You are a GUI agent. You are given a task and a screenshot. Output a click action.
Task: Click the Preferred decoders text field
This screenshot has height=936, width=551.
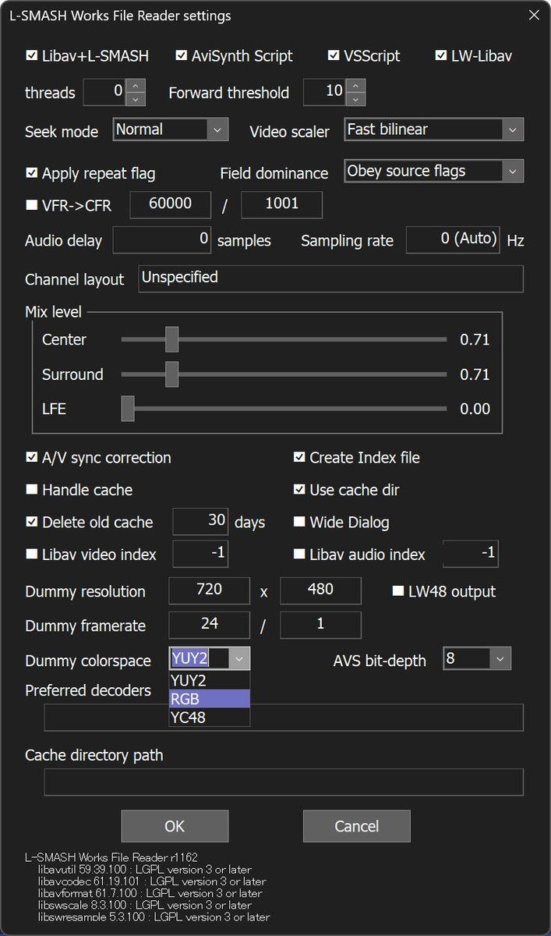284,718
